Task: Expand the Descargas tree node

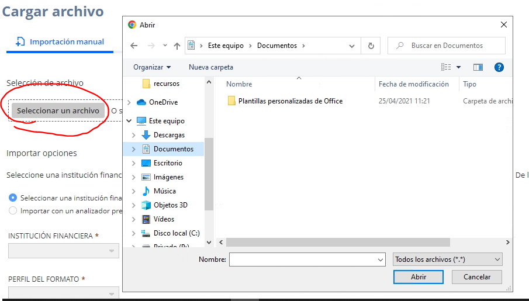Action: coord(133,135)
